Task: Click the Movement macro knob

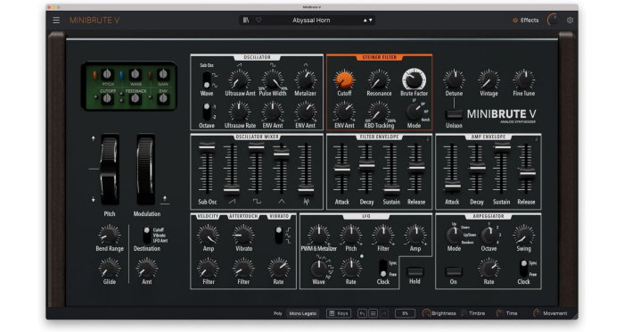Action: click(x=537, y=313)
